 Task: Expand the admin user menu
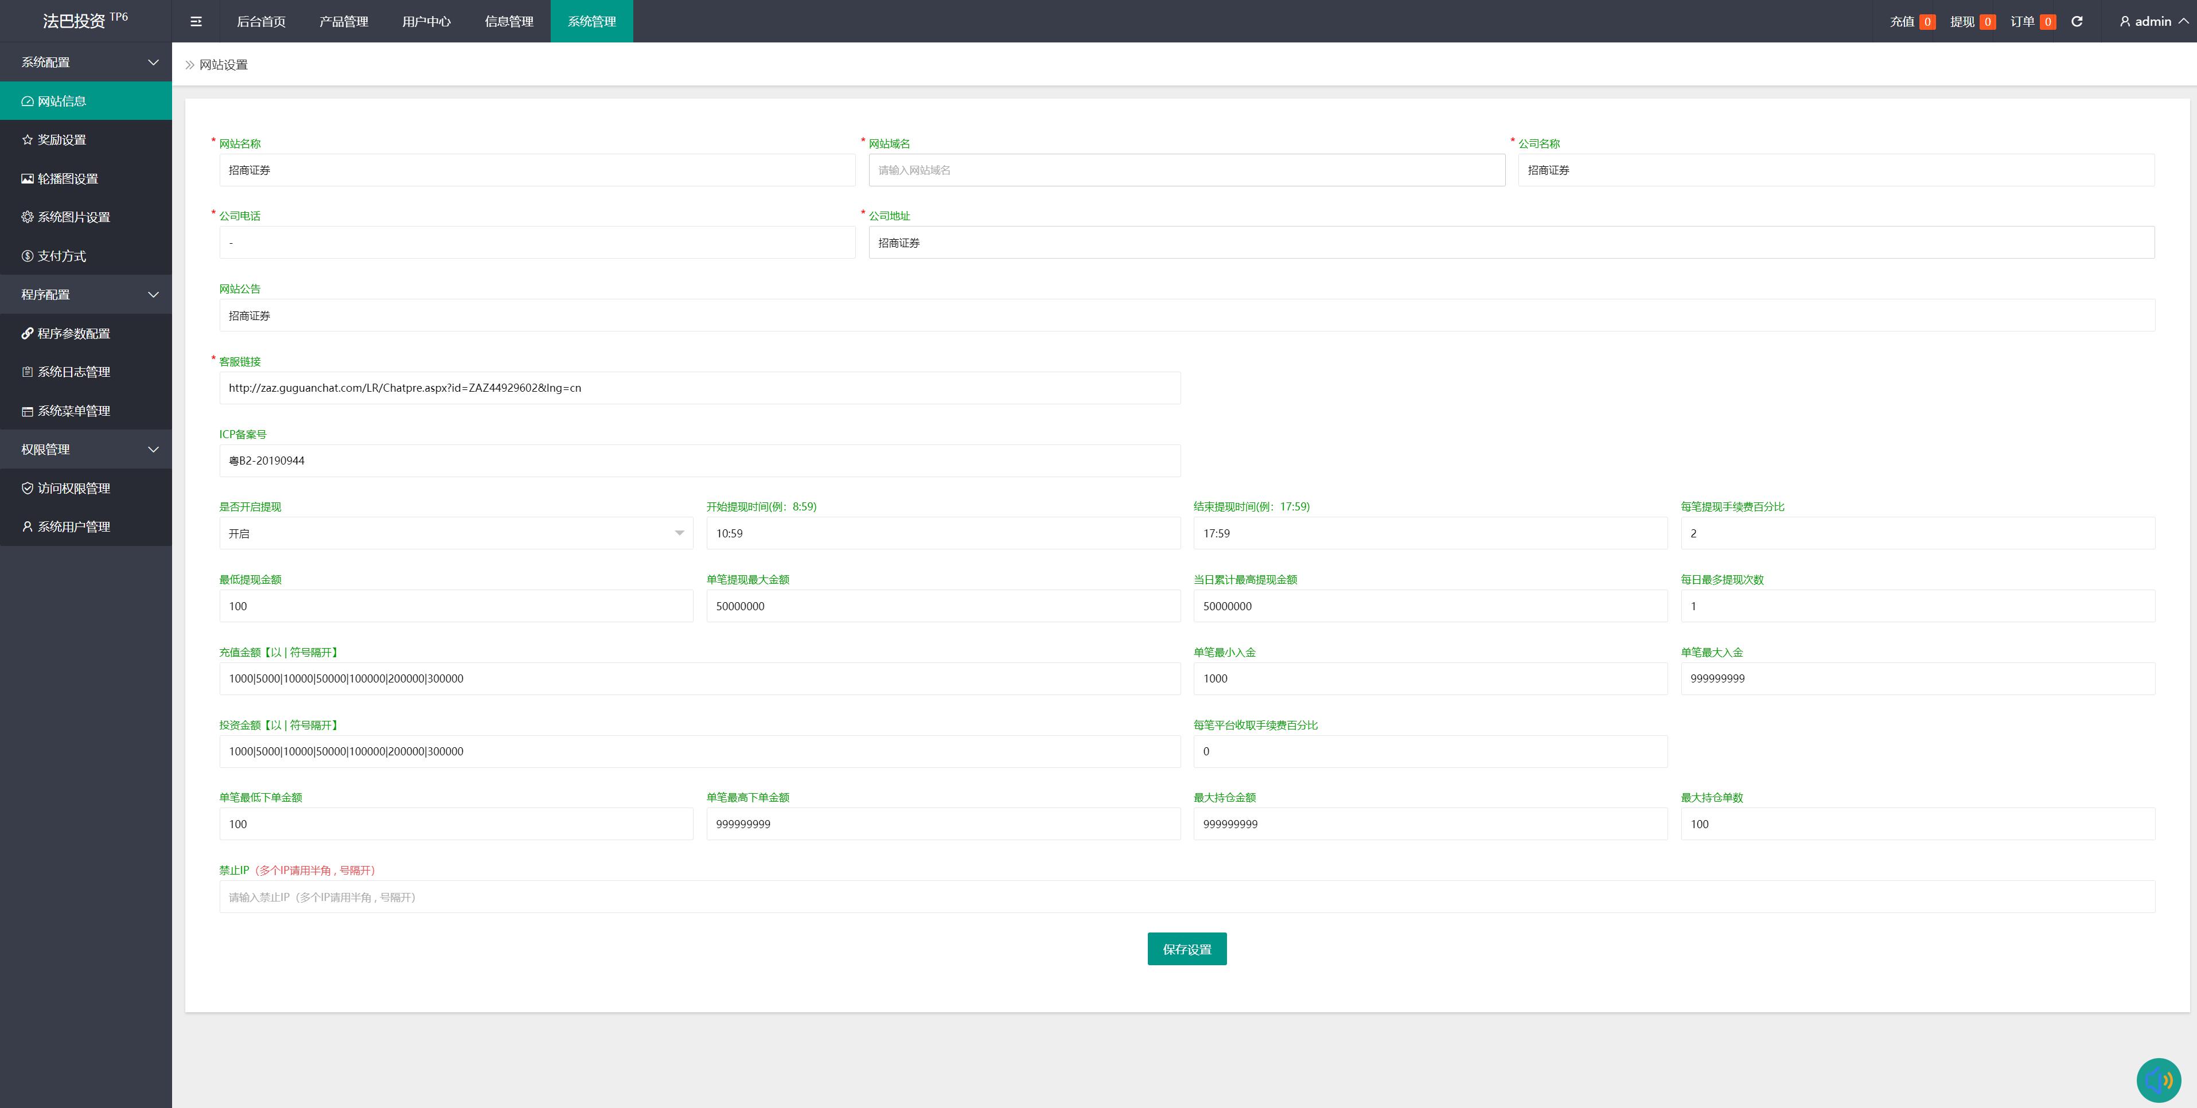2153,21
